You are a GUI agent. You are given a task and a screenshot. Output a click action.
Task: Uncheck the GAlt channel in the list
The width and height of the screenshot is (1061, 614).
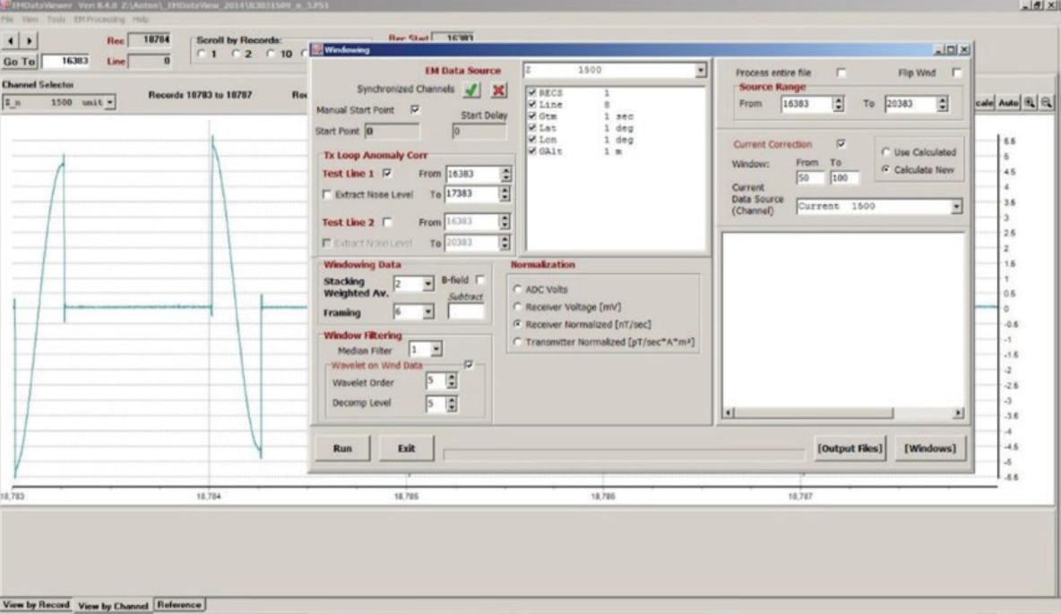532,150
